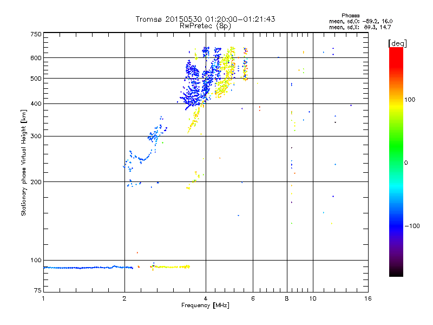
Task: Click the "16" tick on the frequency axis
Action: tap(368, 298)
